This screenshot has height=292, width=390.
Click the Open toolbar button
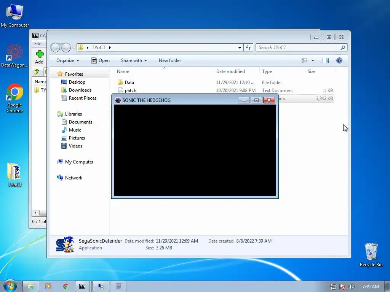point(101,60)
